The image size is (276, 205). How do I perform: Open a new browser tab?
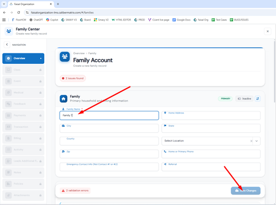pyautogui.click(x=58, y=4)
